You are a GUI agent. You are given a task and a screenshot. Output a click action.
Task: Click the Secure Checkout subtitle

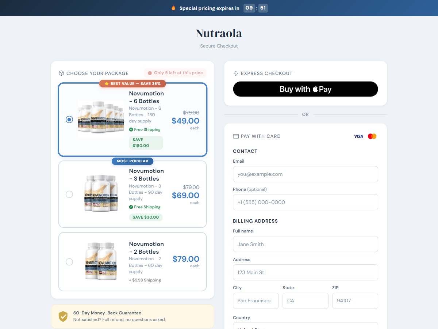[x=219, y=46]
